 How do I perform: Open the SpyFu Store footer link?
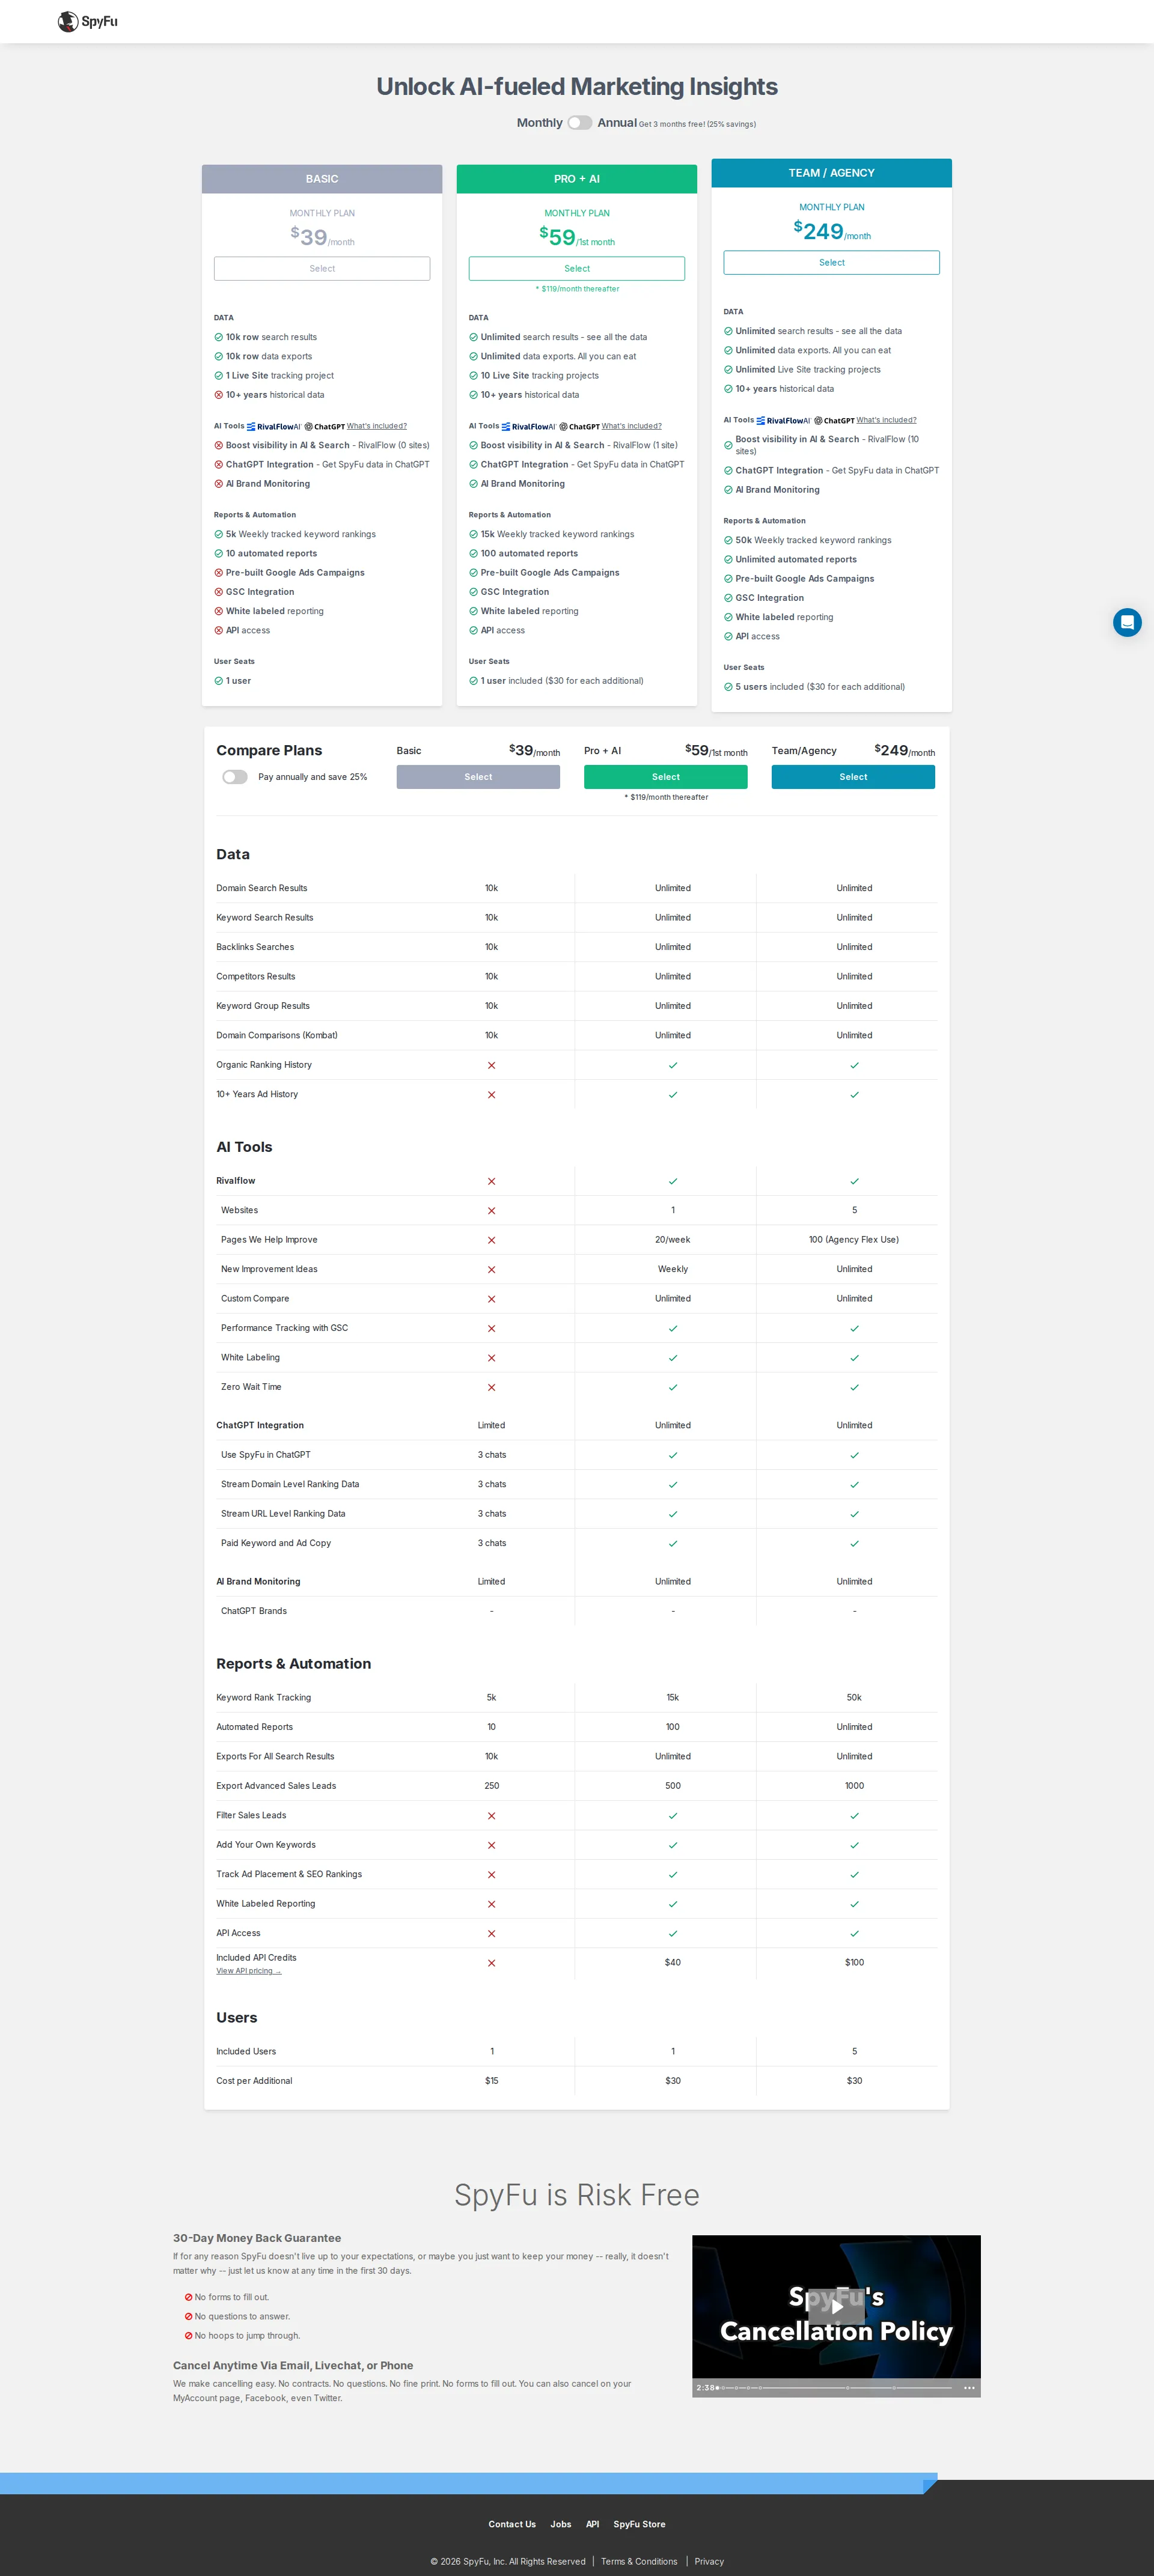click(639, 2524)
